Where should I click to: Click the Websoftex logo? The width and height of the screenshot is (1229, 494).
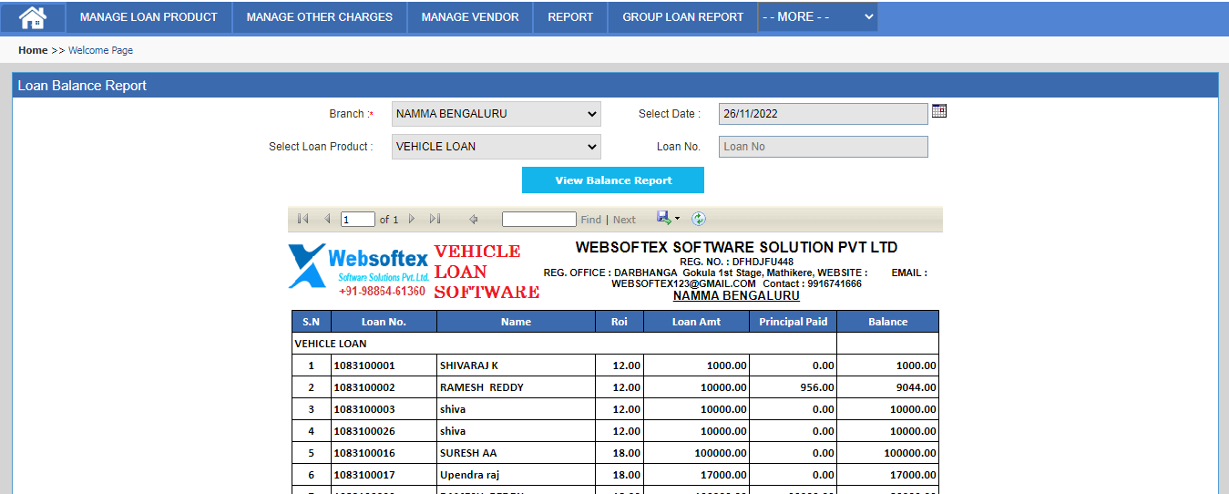[359, 271]
